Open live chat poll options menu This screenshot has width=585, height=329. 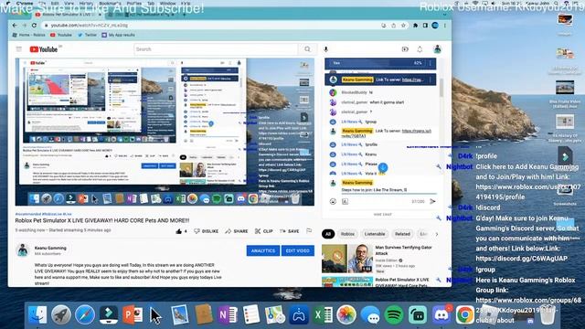pos(431,63)
